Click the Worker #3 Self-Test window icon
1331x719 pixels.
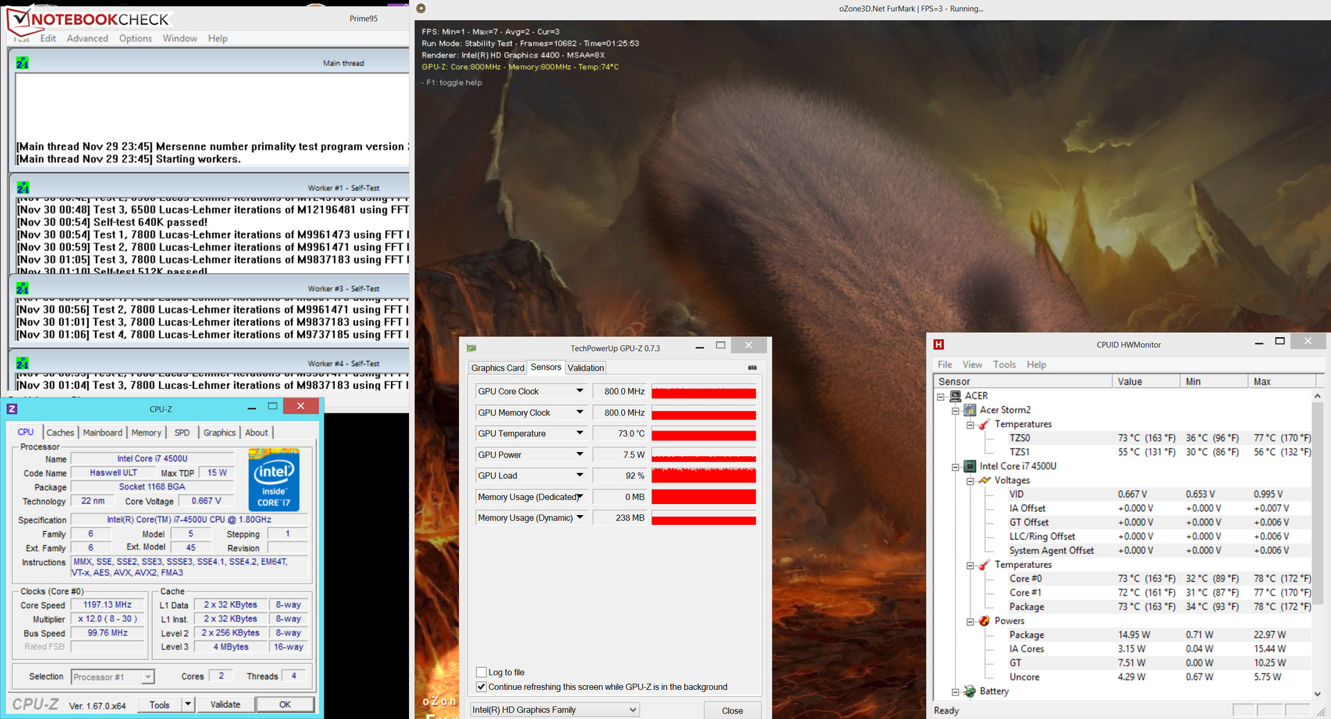pos(22,288)
